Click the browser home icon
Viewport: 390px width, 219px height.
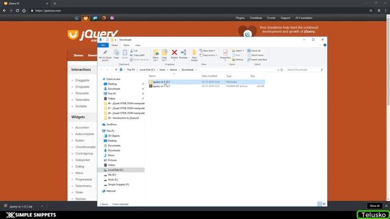click(x=24, y=11)
